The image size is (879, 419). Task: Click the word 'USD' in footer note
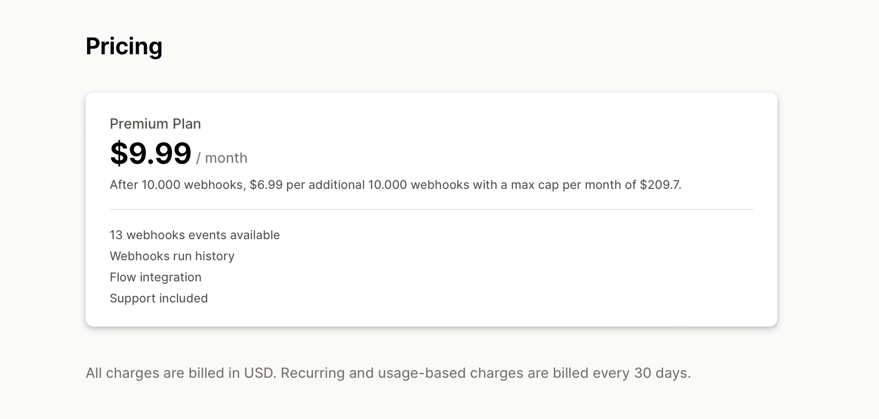coord(259,373)
